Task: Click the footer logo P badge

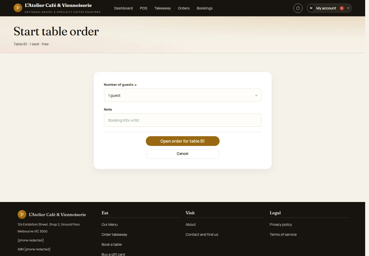Action: (x=22, y=215)
